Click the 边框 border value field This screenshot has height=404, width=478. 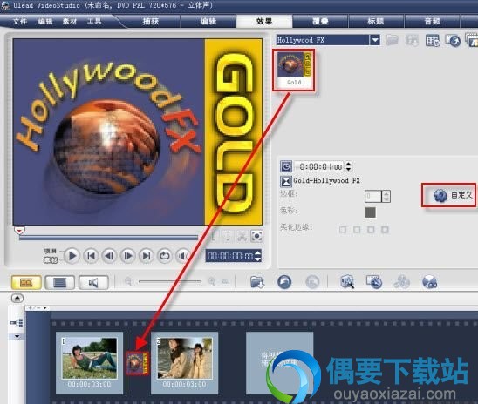tap(373, 196)
